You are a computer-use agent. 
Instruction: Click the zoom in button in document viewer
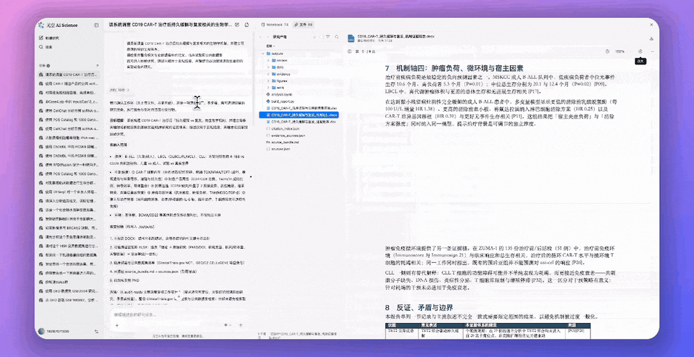[x=641, y=51]
